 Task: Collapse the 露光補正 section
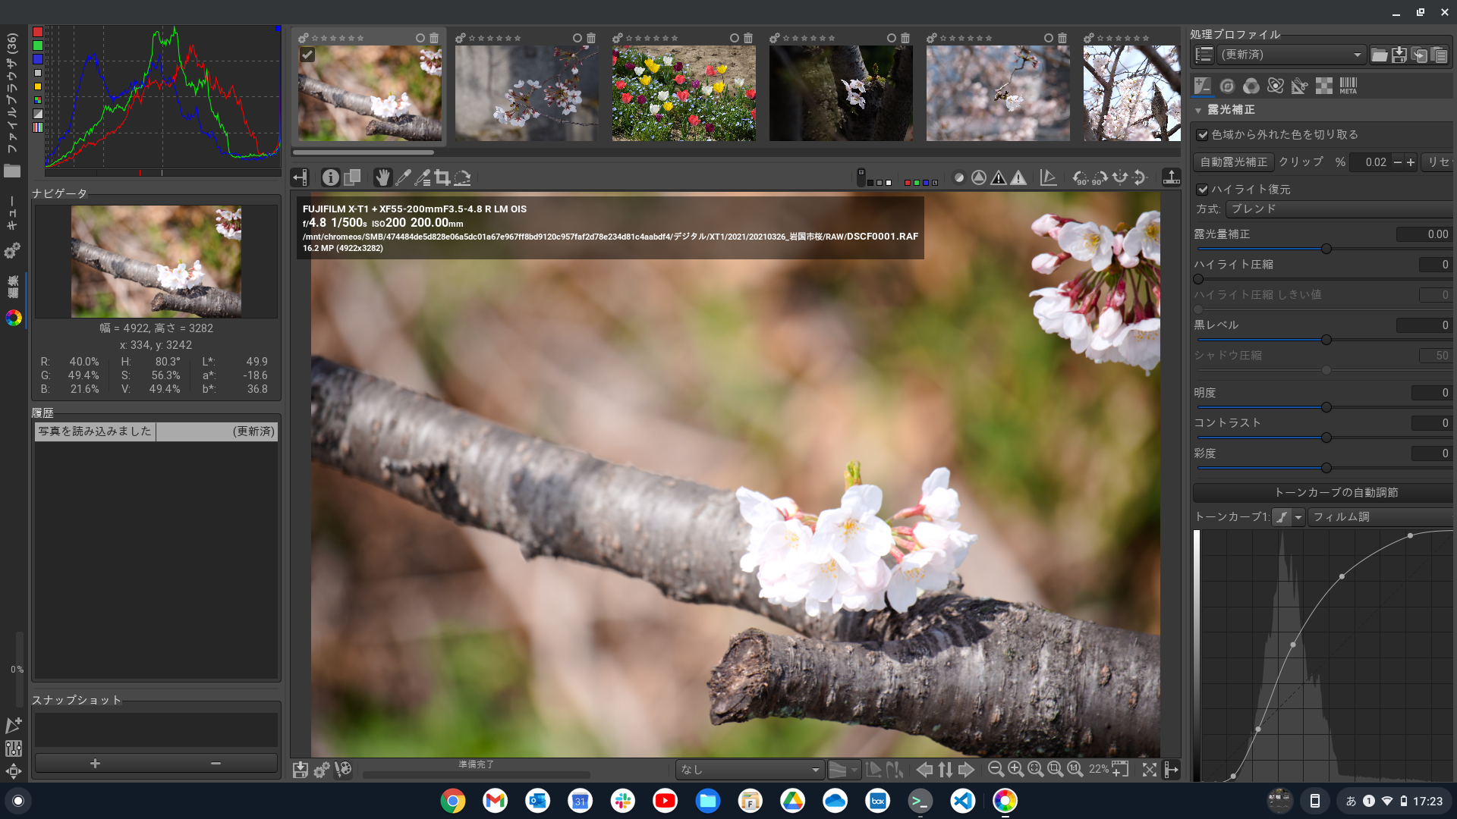click(x=1199, y=111)
